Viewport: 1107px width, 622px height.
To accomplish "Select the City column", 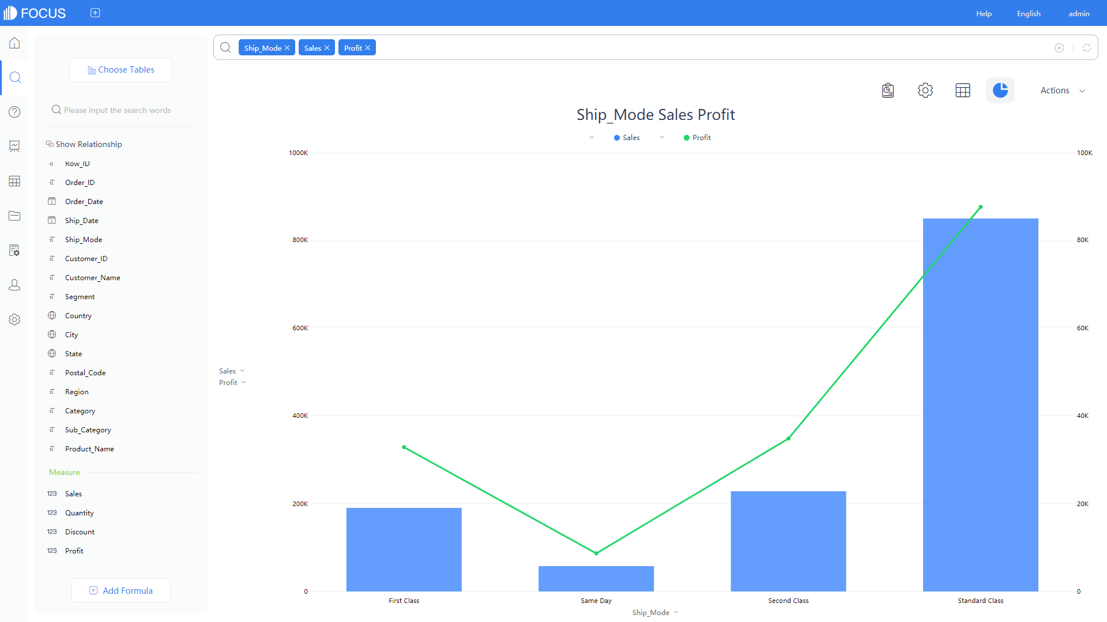I will (x=71, y=334).
